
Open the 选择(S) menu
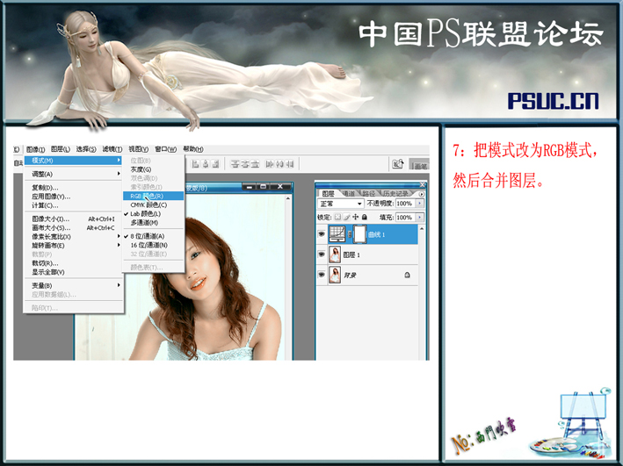click(x=86, y=149)
